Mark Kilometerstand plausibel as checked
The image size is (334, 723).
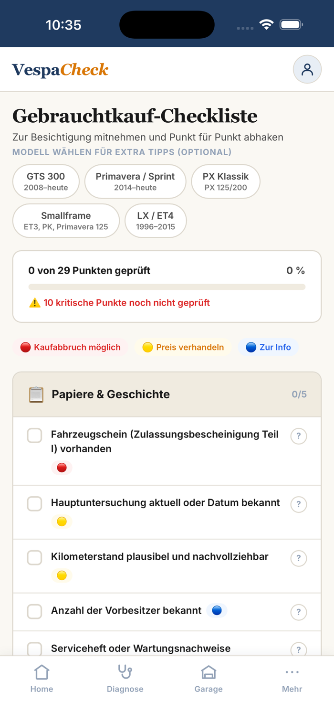[x=34, y=558]
